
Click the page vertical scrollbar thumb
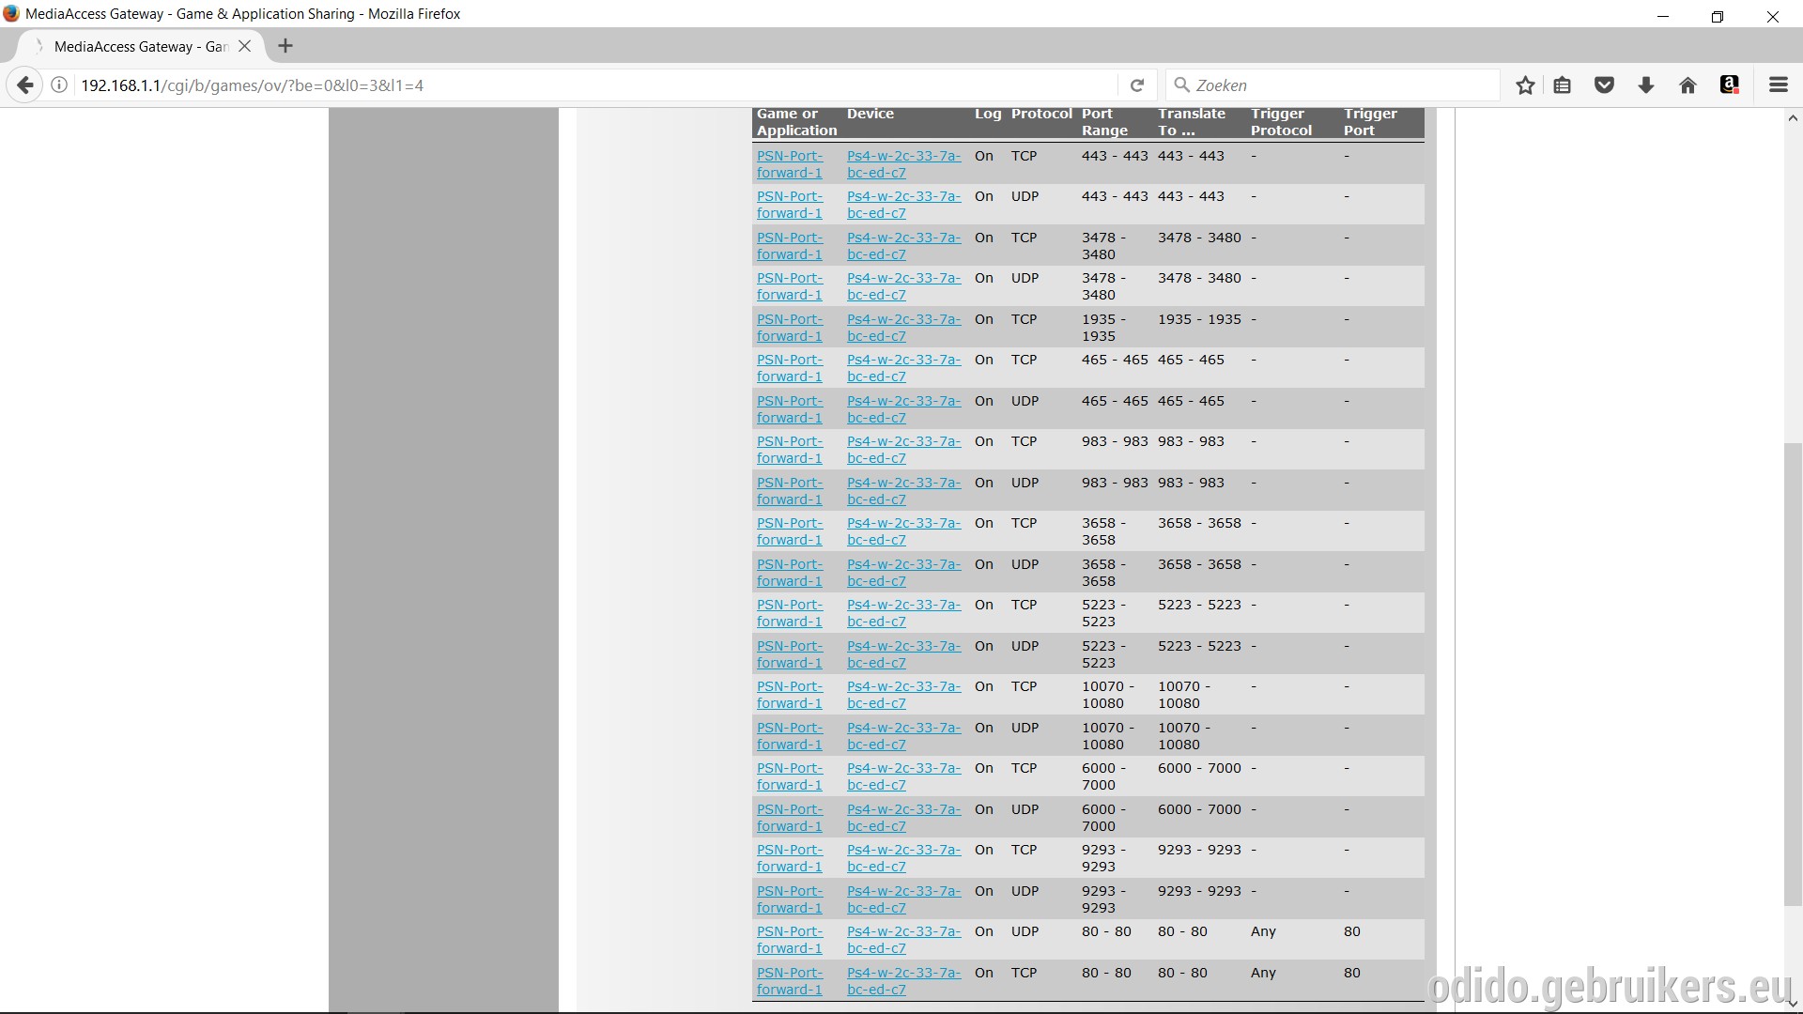[1793, 673]
